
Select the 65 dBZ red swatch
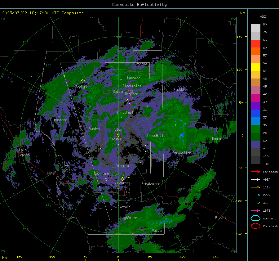pyautogui.click(x=255, y=43)
